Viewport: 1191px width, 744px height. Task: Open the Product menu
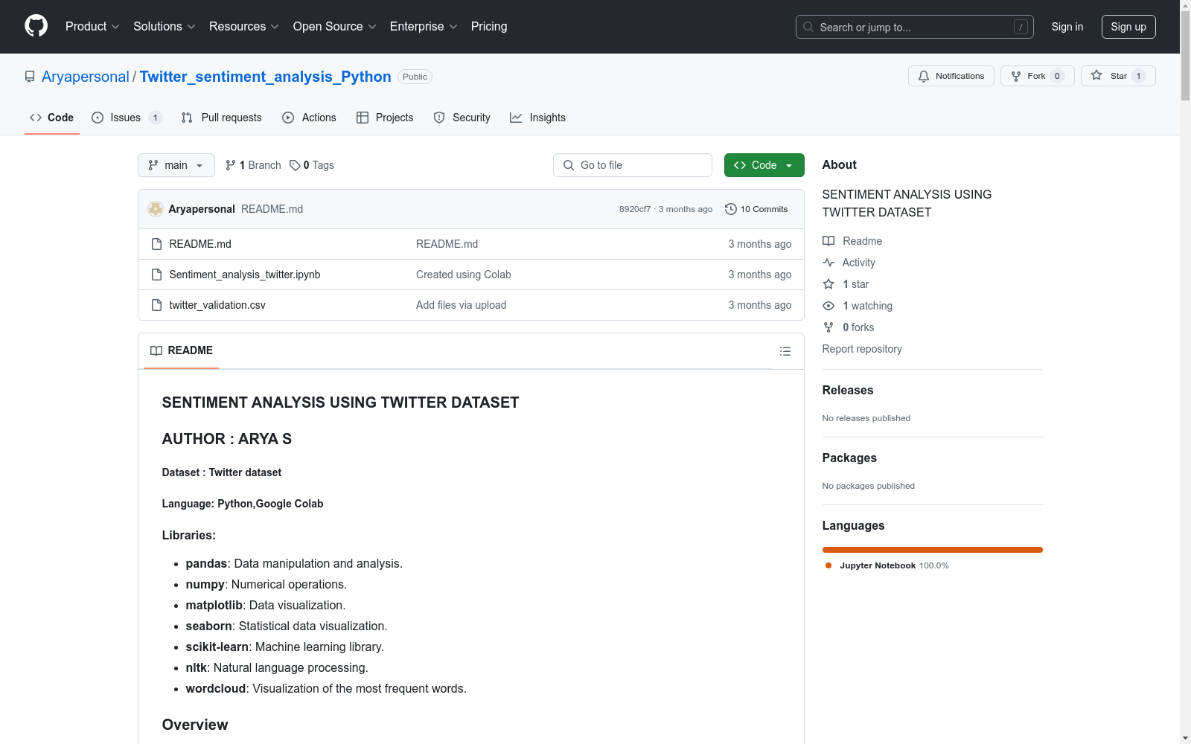tap(92, 27)
